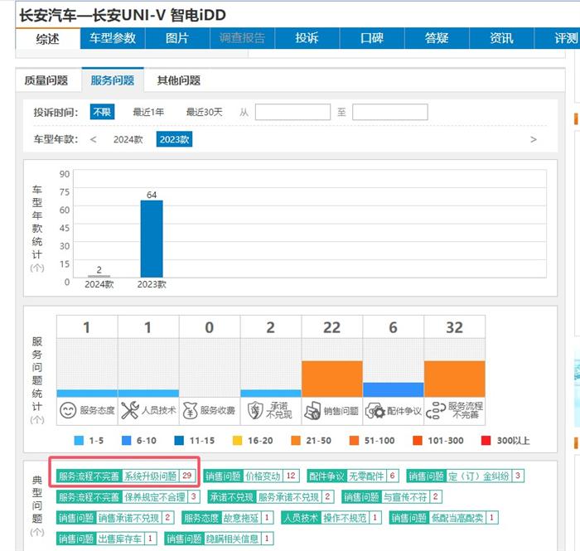Select the 2023款 model year filter
This screenshot has width=580, height=551.
coord(174,139)
